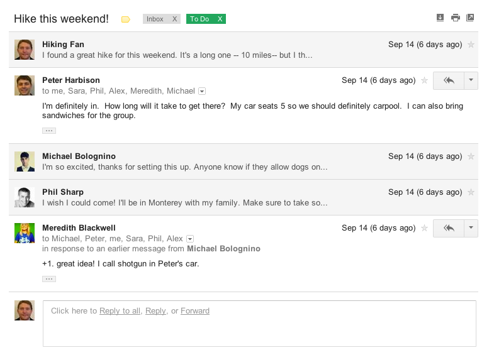Click Michael Bolognino's profile photo
This screenshot has height=355, width=494.
click(25, 161)
